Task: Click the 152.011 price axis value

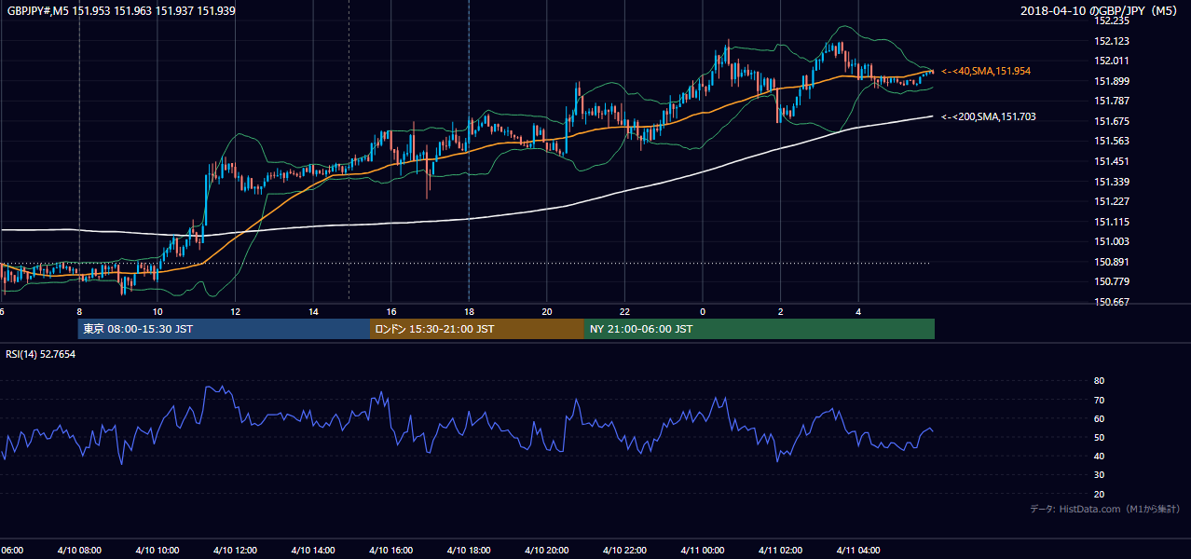Action: point(1113,61)
